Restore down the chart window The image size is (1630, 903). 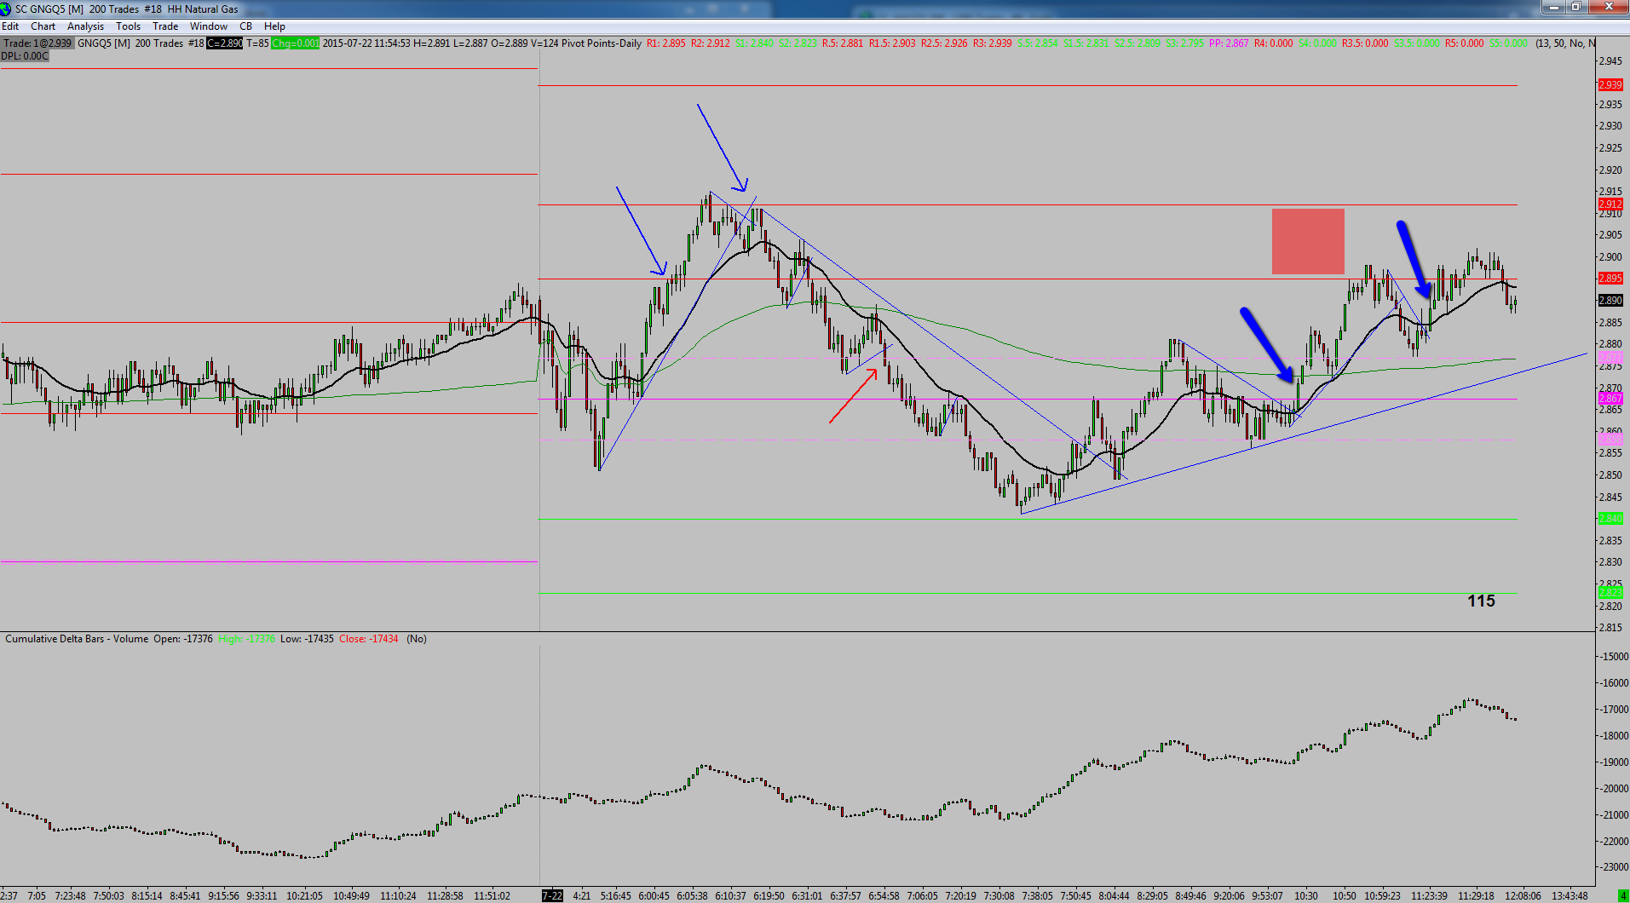[x=1576, y=7]
